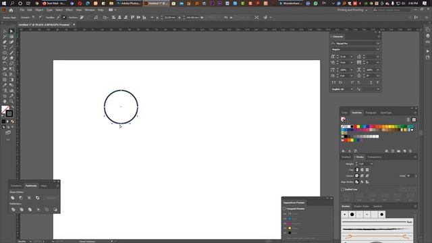Click horizontal align center in control bar
Image resolution: width=432 pixels, height=243 pixels.
click(x=119, y=18)
